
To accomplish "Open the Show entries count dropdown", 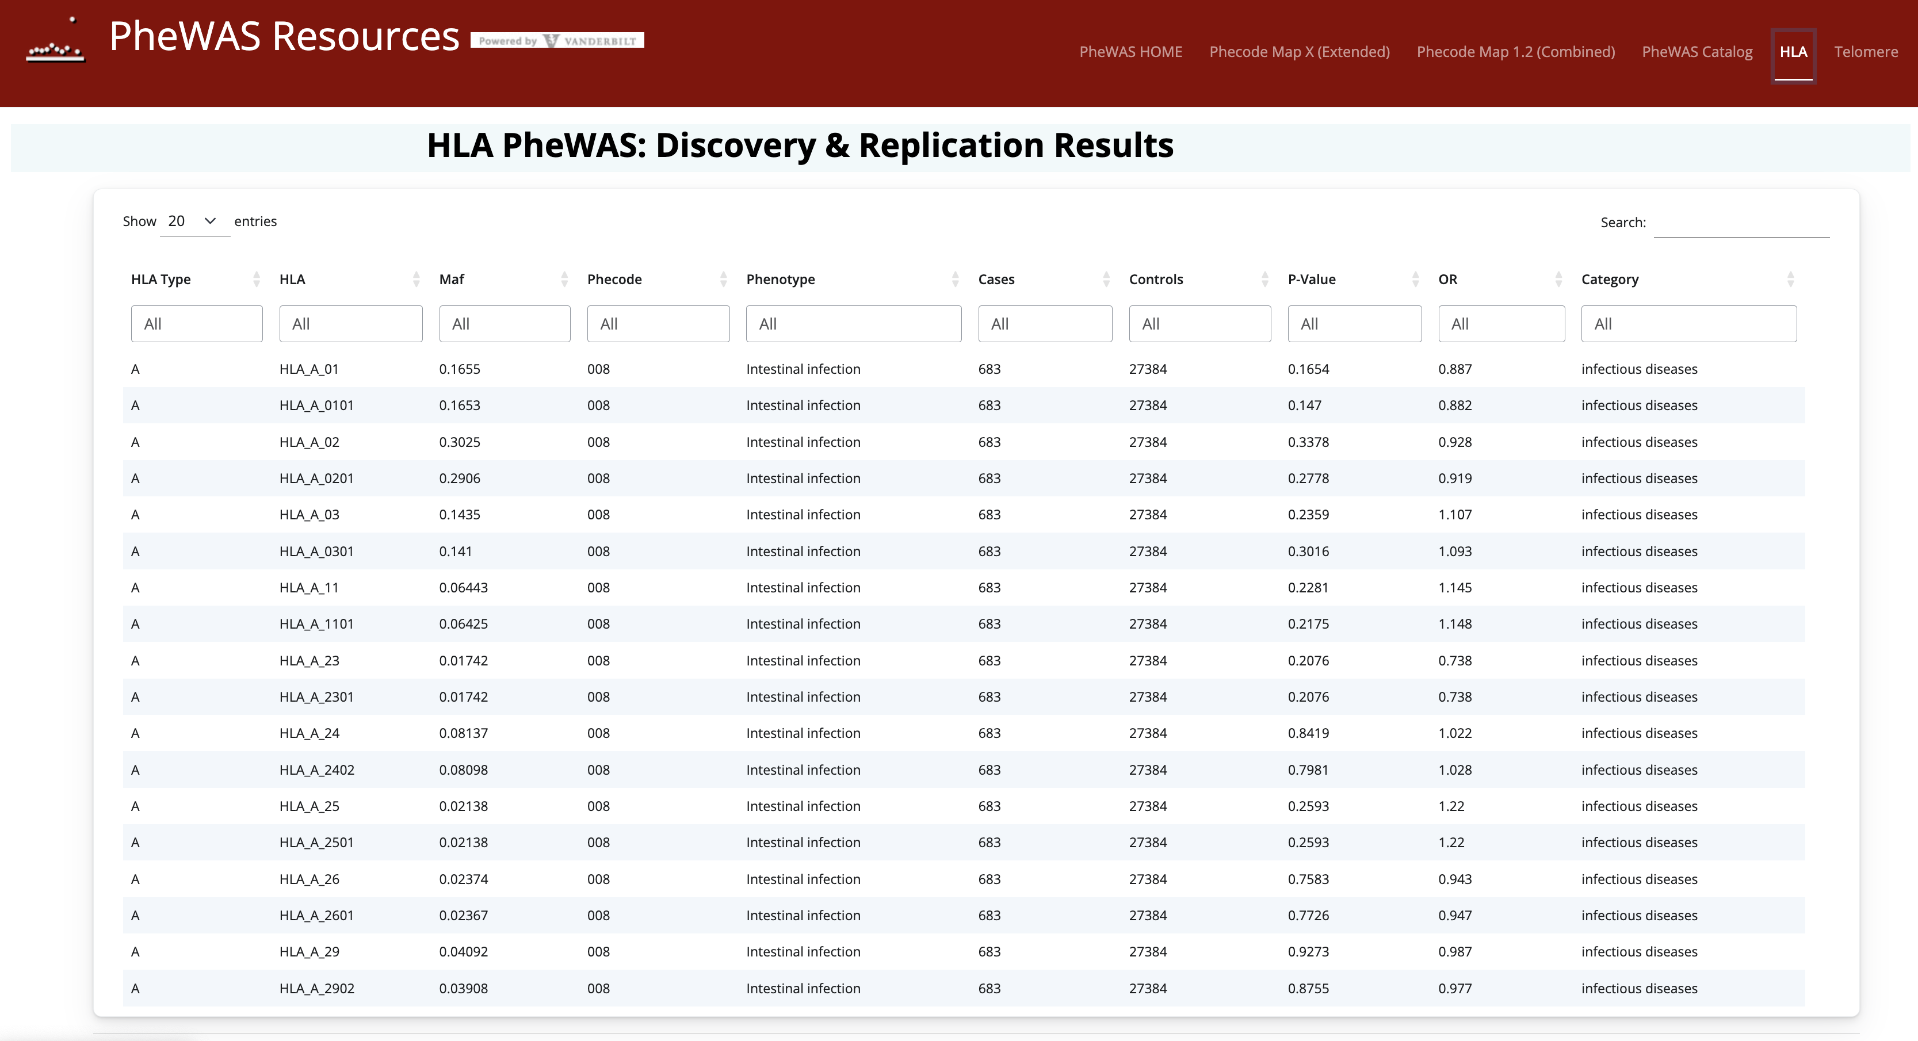I will point(194,221).
